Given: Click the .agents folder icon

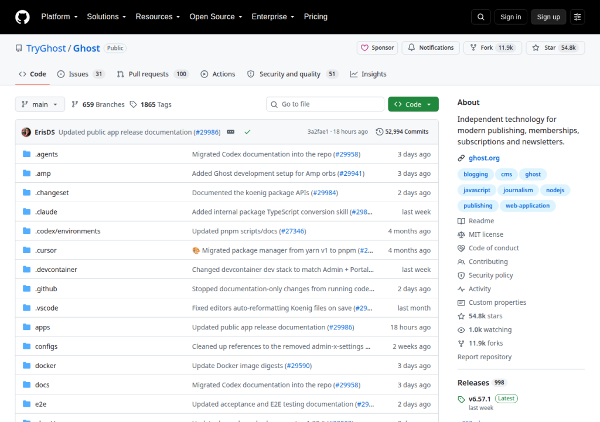Looking at the screenshot, I should coord(26,154).
